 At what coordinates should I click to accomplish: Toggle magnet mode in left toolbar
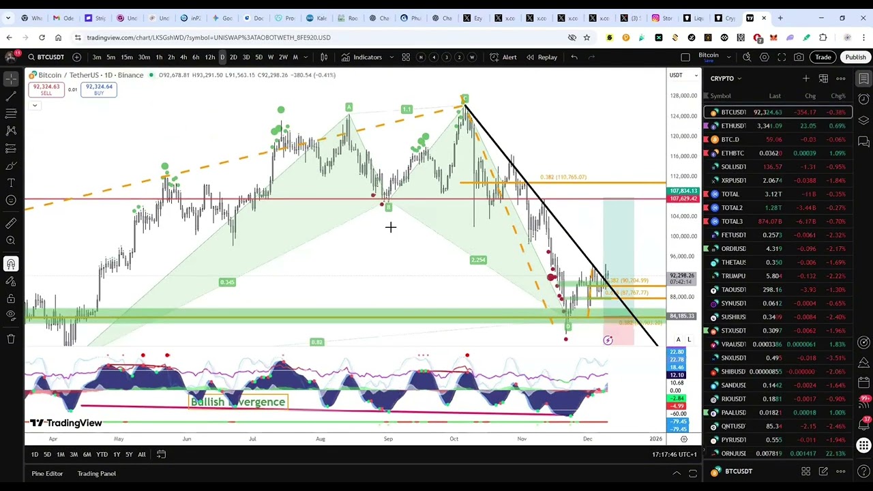11,264
